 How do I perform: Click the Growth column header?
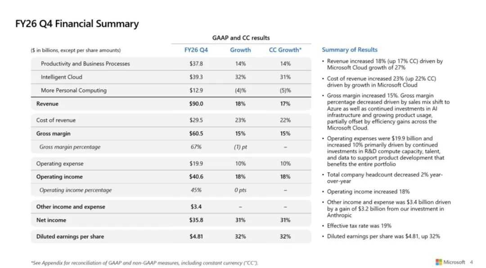[240, 50]
